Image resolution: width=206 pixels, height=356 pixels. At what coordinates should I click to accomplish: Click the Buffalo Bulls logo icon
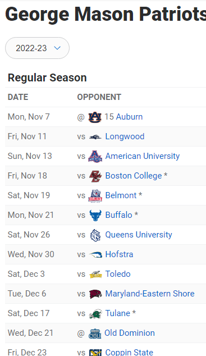(95, 215)
